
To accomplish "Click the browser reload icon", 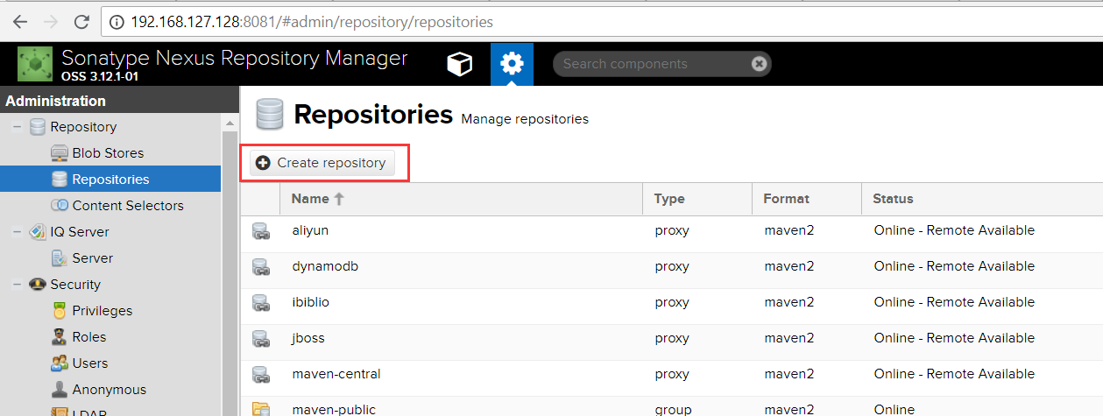I will pos(81,21).
